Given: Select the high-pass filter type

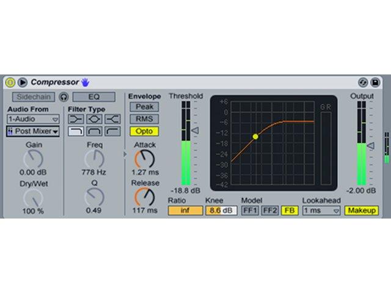Looking at the screenshot, I should 112,131.
